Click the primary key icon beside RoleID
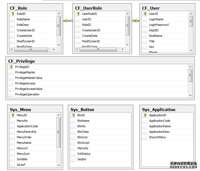200x171 pixels. pos(13,14)
